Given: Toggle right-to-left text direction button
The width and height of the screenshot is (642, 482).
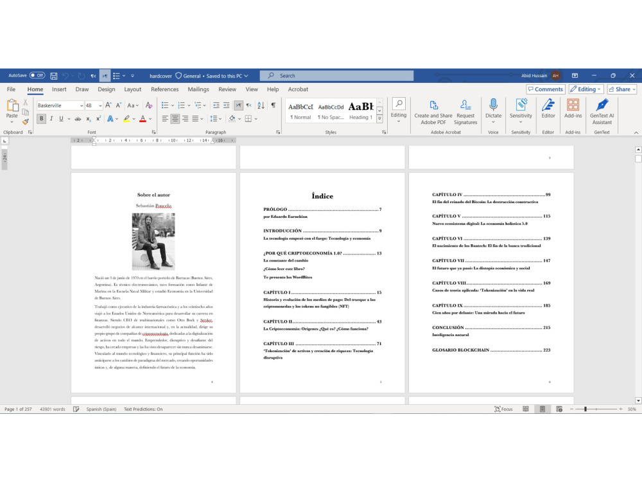Looking at the screenshot, I should coord(248,105).
